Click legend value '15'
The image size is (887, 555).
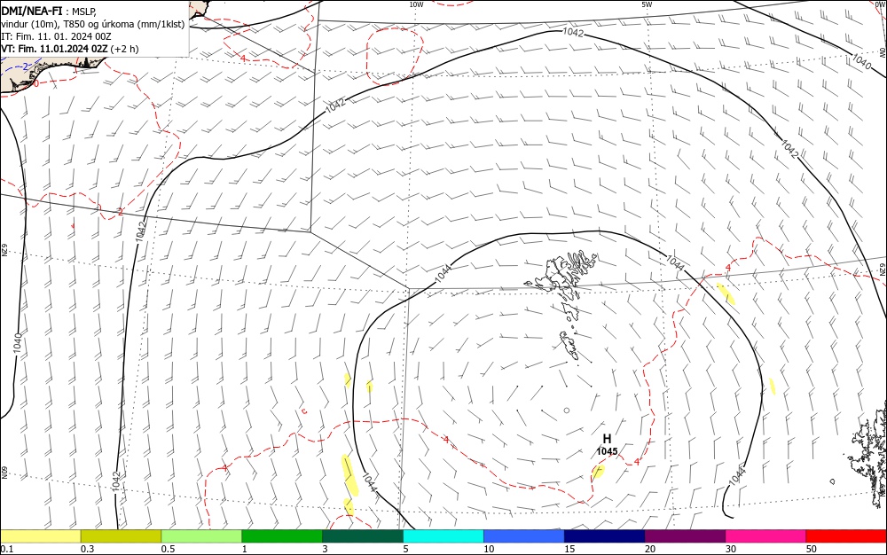pyautogui.click(x=569, y=549)
